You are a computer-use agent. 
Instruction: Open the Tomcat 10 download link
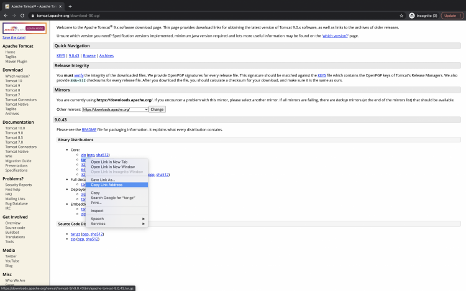(14, 81)
